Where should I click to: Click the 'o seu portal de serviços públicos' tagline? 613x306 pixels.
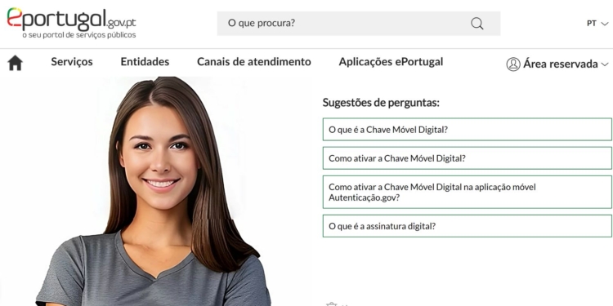pos(79,35)
